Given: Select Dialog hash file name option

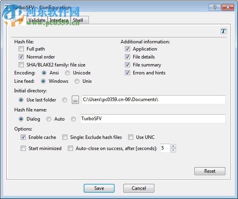Looking at the screenshot, I should [21, 119].
